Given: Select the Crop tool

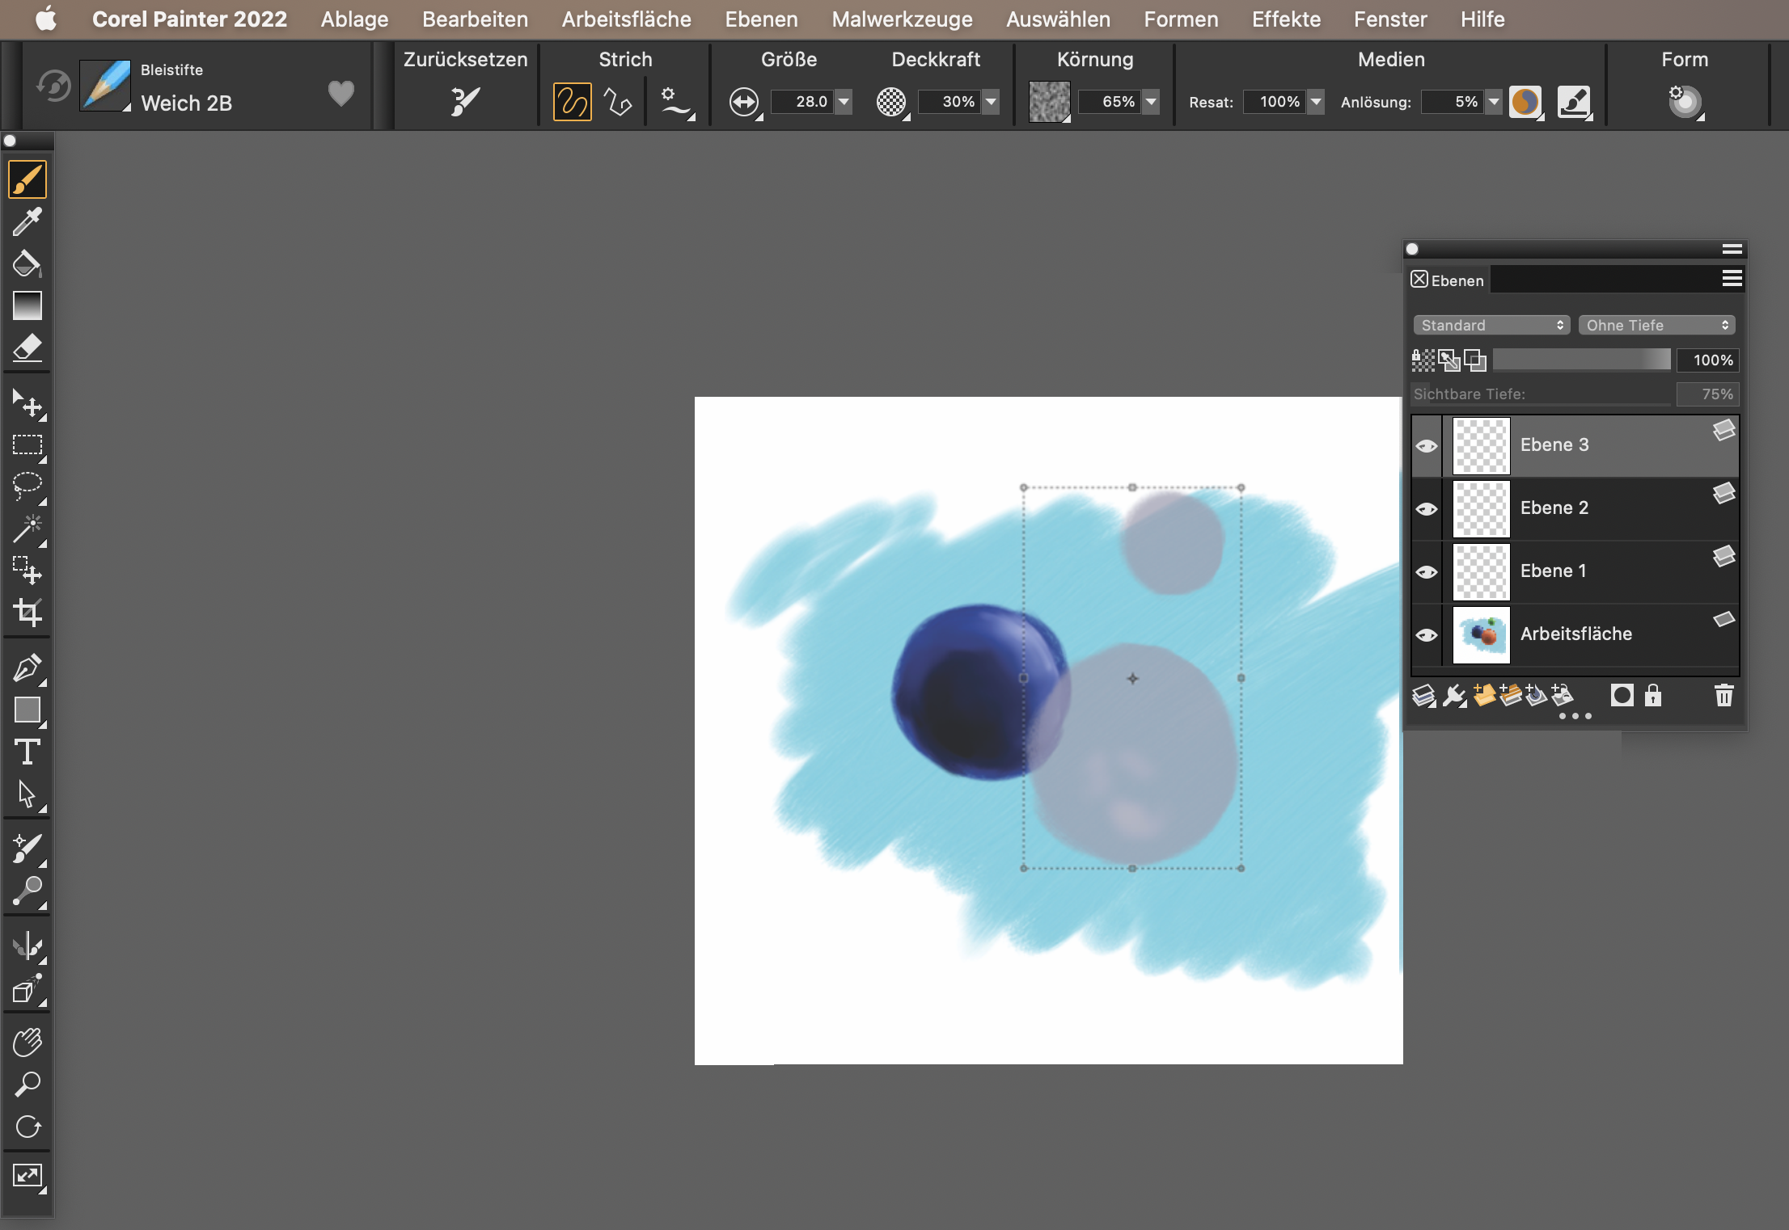Looking at the screenshot, I should pyautogui.click(x=27, y=613).
